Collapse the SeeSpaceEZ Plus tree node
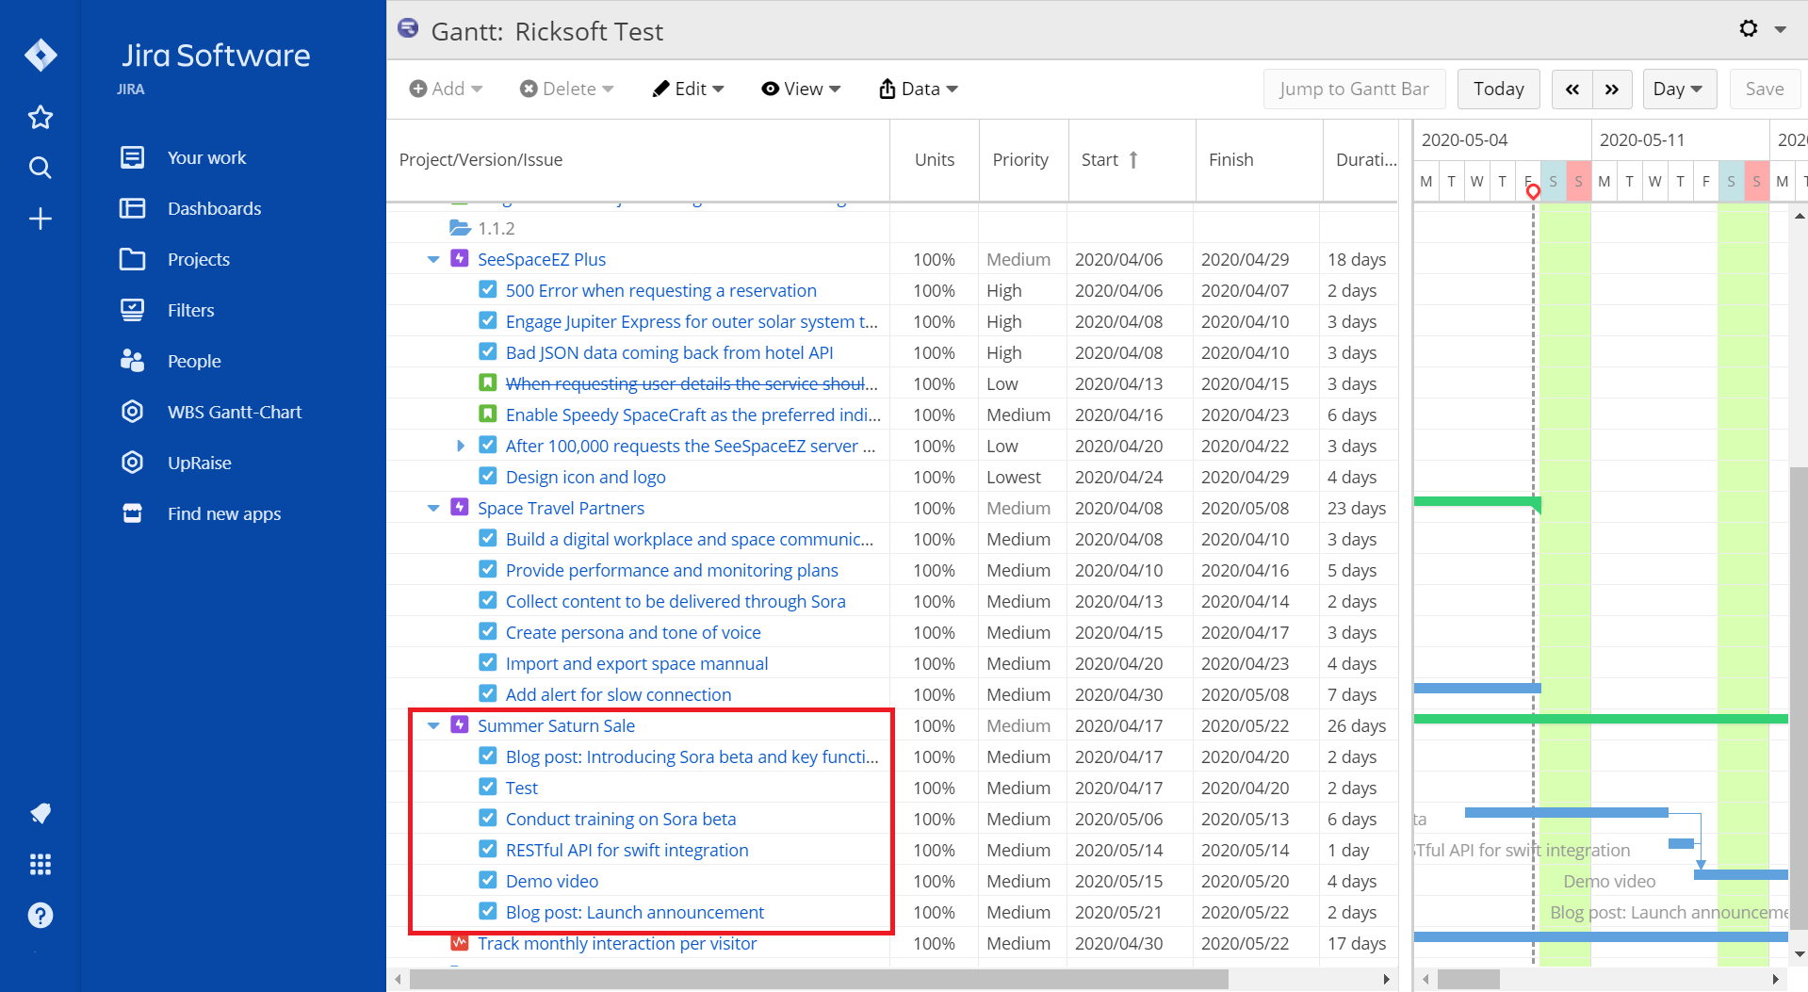1808x992 pixels. 433,259
